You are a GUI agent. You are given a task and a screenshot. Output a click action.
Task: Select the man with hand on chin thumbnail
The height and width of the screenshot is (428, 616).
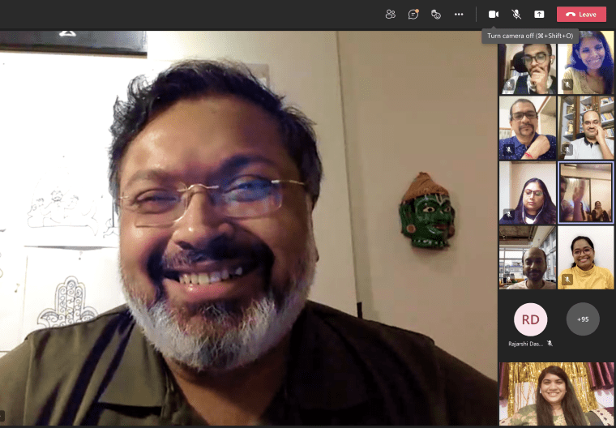(527, 63)
